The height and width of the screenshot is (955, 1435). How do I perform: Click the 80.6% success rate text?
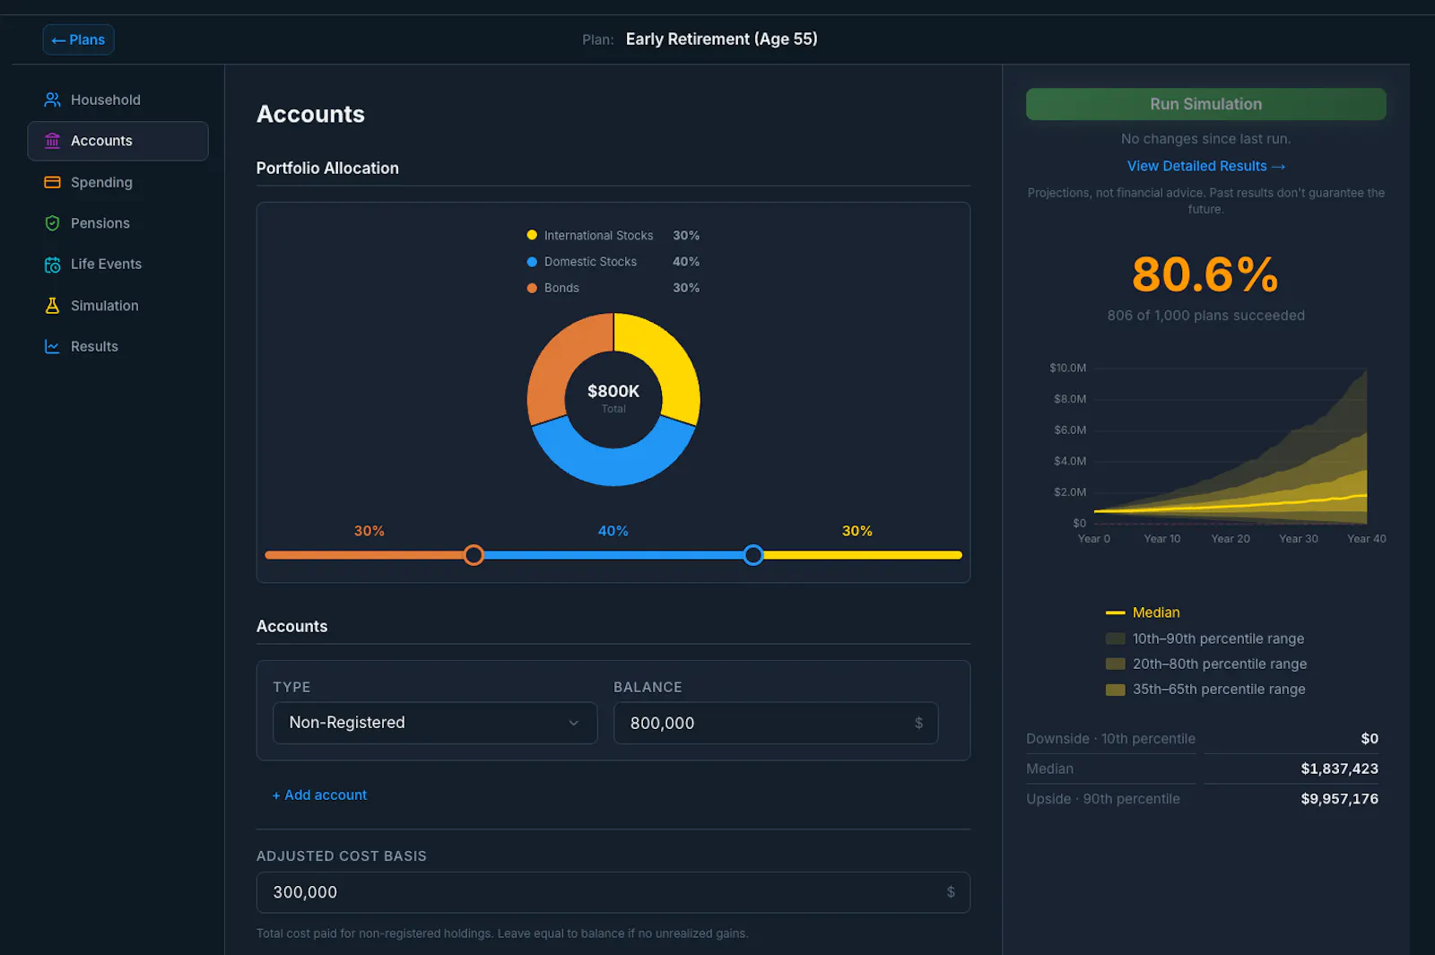pyautogui.click(x=1205, y=274)
